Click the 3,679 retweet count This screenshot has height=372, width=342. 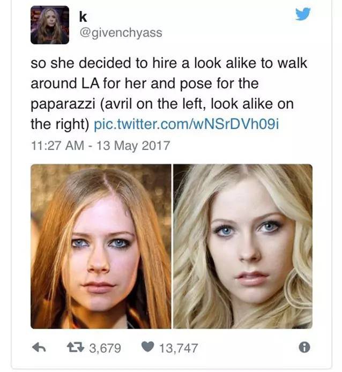(x=105, y=348)
